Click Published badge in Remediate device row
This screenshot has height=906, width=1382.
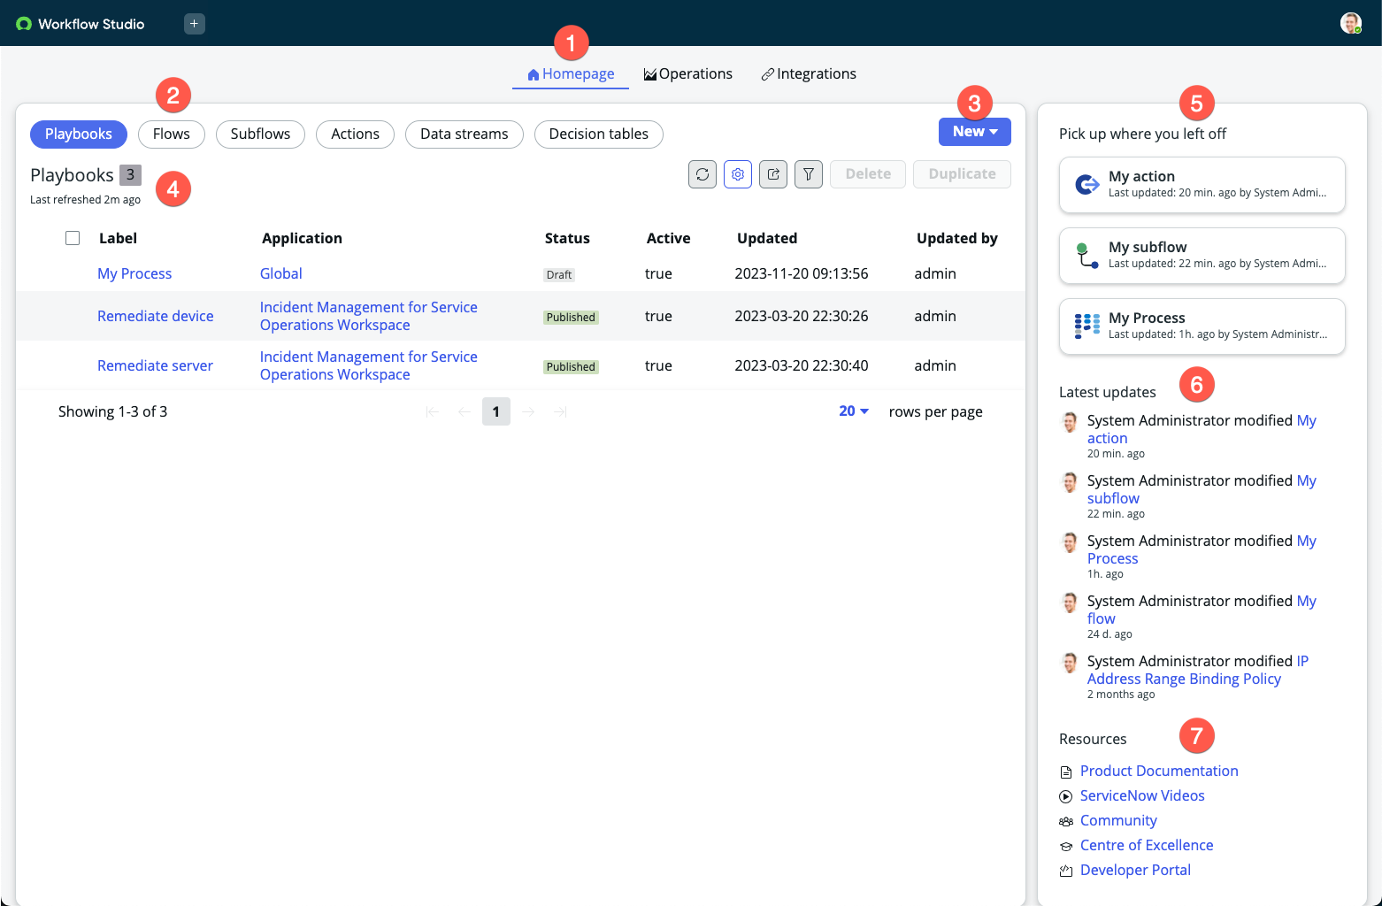pos(571,318)
